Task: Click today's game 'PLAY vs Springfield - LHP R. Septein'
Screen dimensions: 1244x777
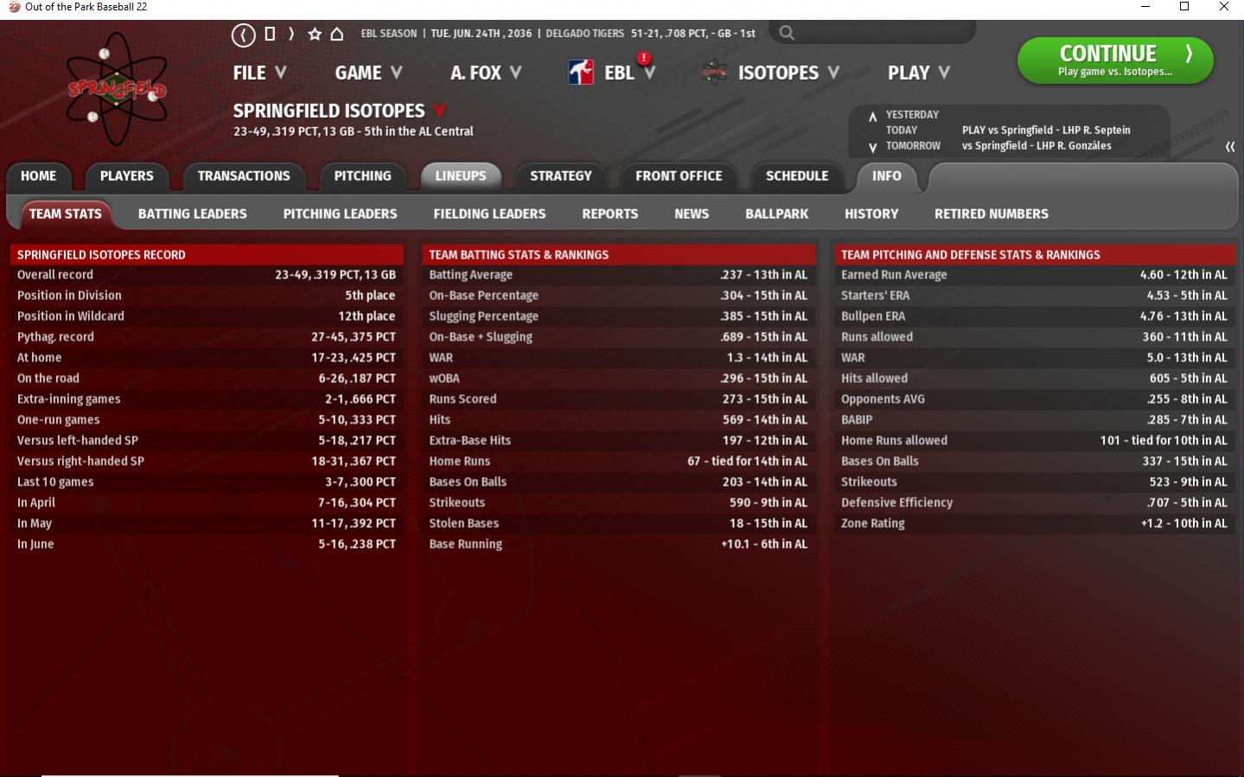Action: click(1046, 131)
